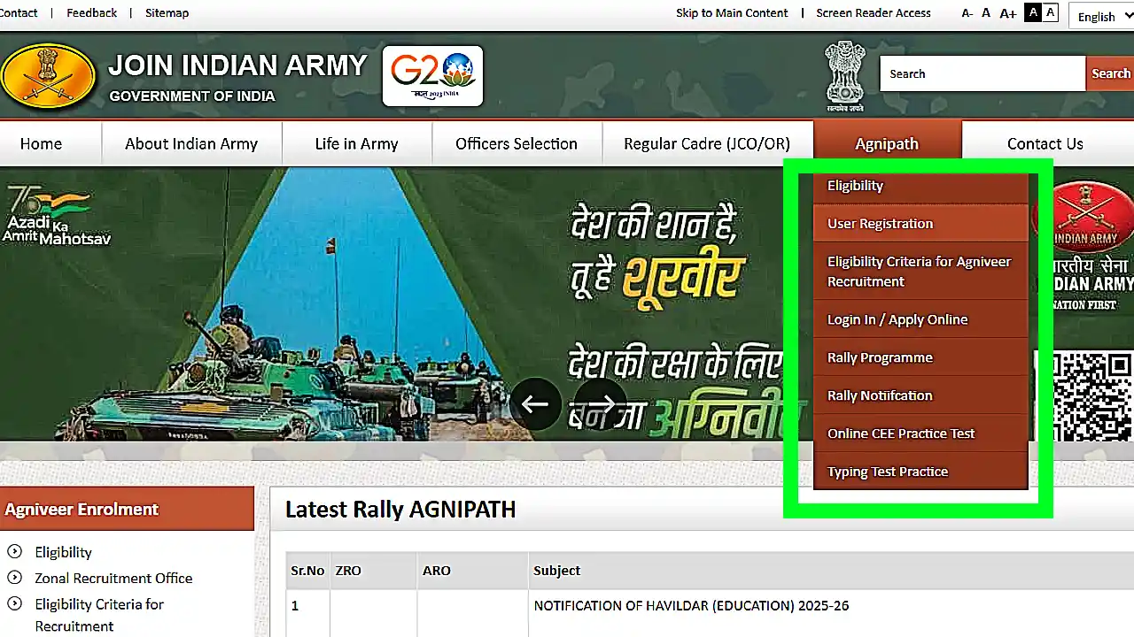Click NOTIFICATION OF HAVILDAR (EDUCATION) 2025-26 subject

click(691, 606)
